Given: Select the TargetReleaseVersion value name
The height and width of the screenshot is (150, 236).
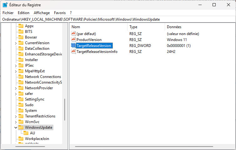Looking at the screenshot, I should point(94,45).
